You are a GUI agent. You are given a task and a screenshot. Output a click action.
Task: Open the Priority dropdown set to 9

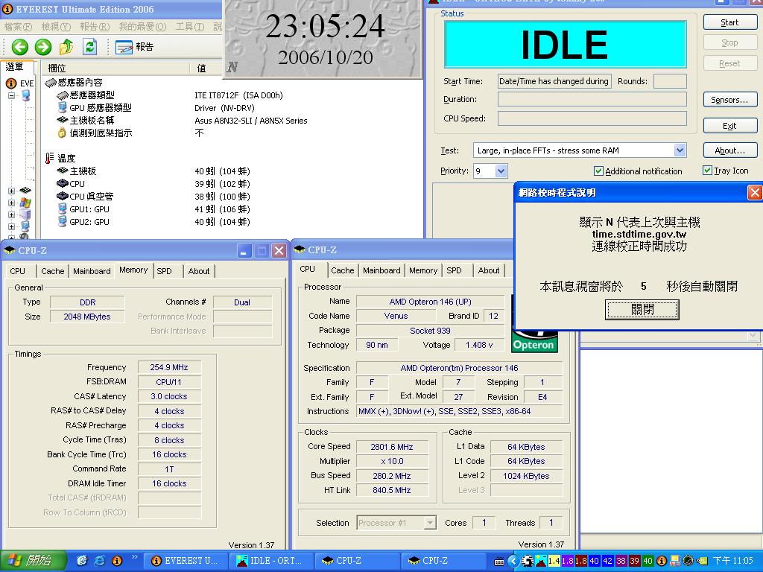(501, 171)
